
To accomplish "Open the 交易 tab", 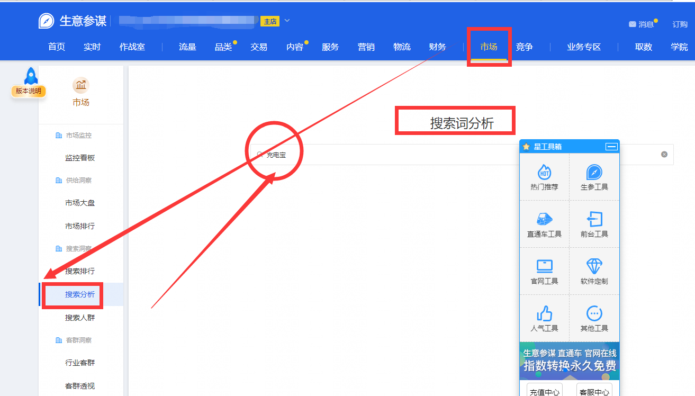I will [259, 47].
